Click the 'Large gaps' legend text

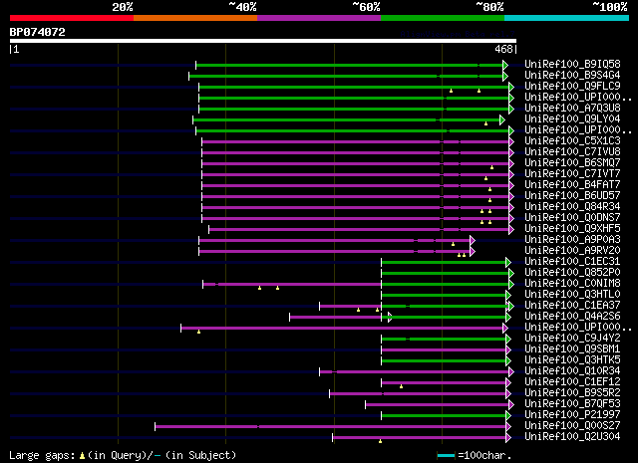coord(42,456)
